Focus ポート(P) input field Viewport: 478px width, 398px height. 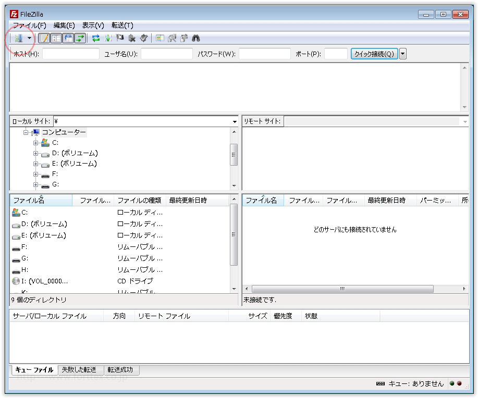[336, 54]
